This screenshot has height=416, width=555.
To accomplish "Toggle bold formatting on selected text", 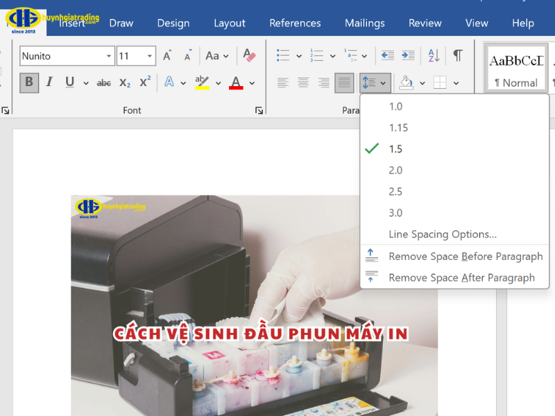I will click(28, 83).
